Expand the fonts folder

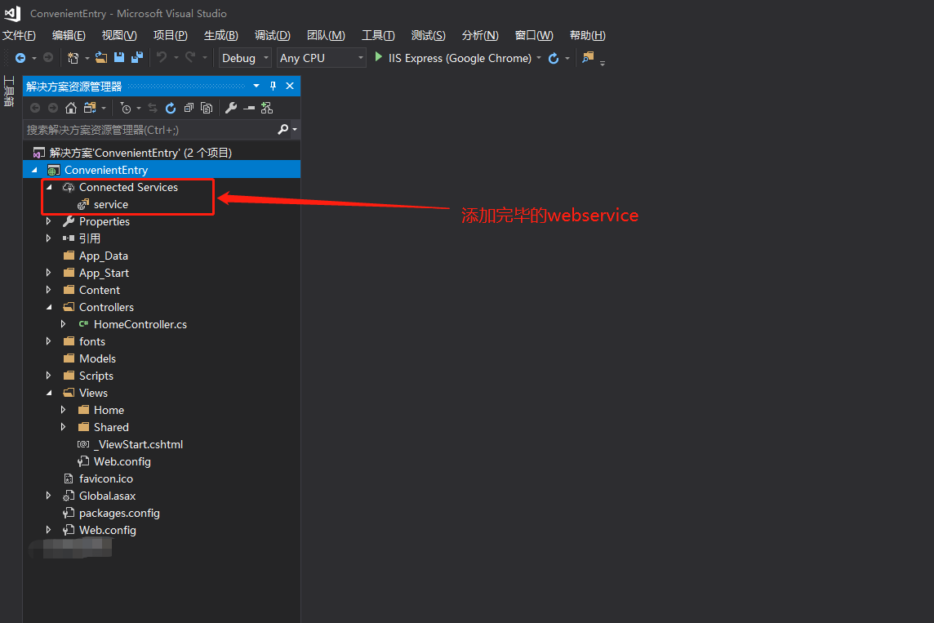click(x=49, y=341)
